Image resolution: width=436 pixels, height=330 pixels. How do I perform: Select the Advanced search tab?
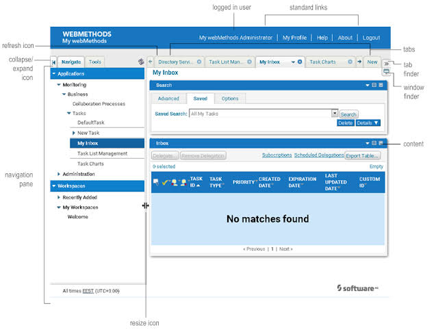[168, 99]
